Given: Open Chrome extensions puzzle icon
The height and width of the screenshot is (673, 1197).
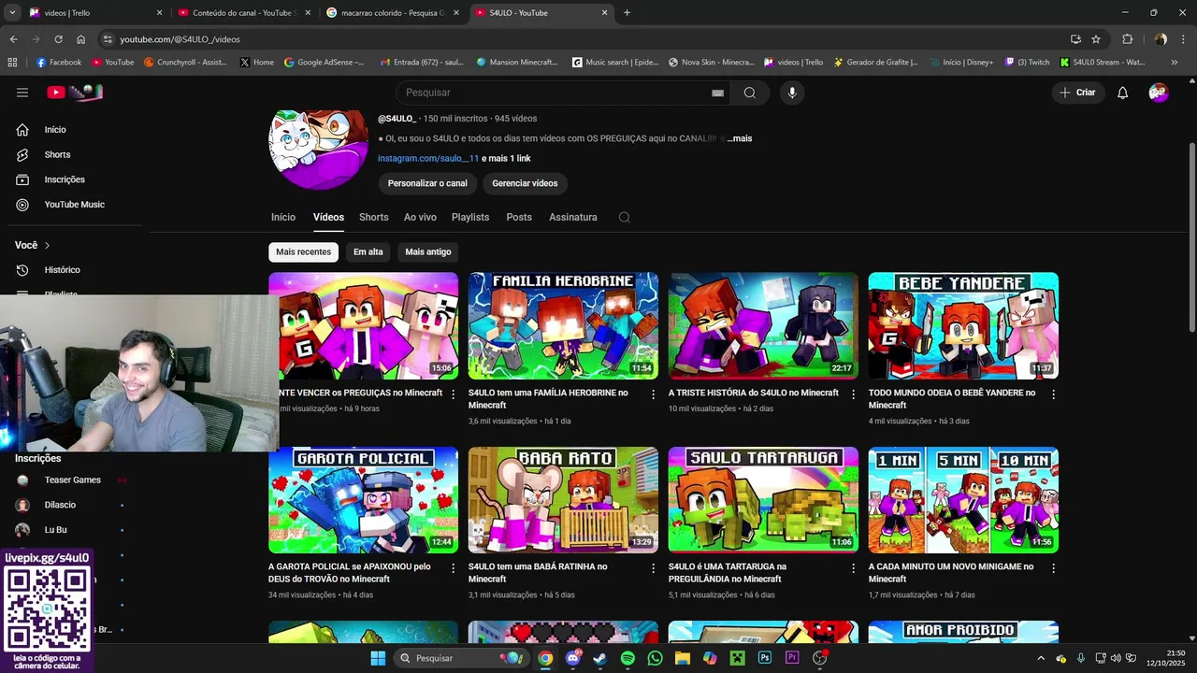Looking at the screenshot, I should [x=1127, y=39].
